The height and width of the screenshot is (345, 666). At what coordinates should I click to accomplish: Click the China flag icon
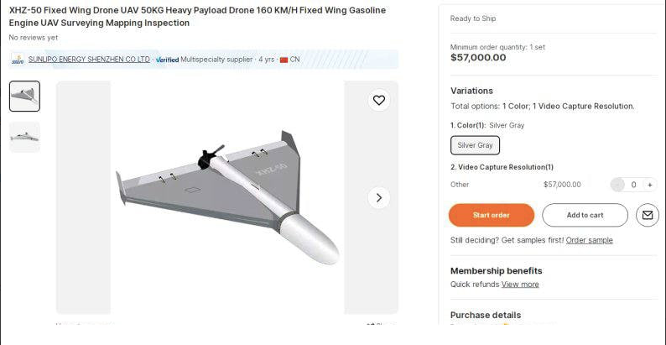click(284, 60)
